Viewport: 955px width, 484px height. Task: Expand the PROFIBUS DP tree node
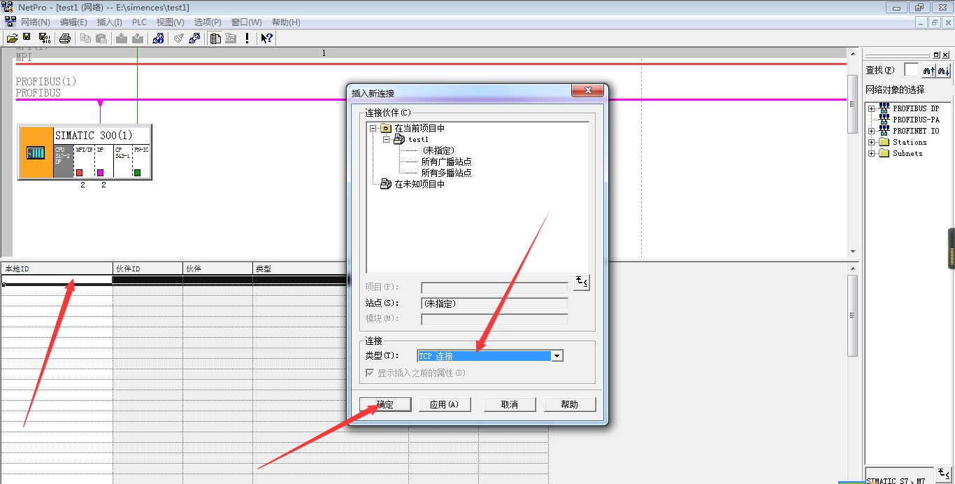[x=872, y=108]
